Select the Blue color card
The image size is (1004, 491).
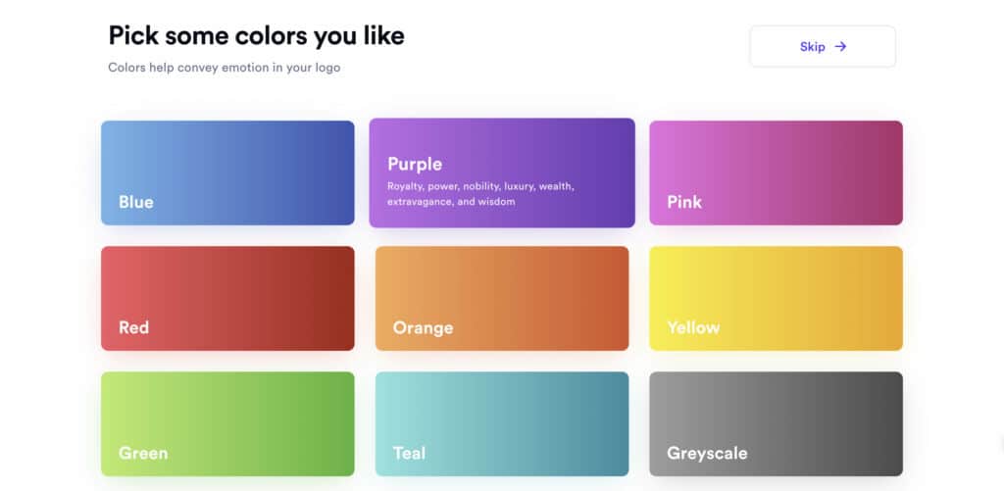tap(227, 172)
